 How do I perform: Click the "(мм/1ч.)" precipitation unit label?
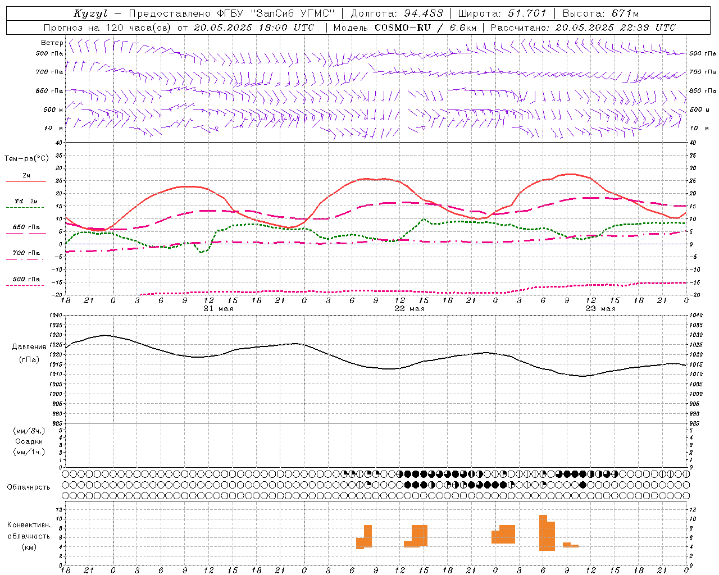pos(29,452)
